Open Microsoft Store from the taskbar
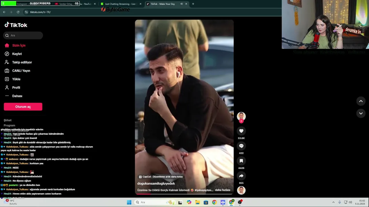Viewport: 369px width, 207px height. click(206, 202)
